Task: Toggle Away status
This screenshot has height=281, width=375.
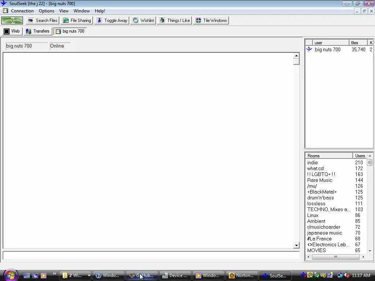Action: point(112,20)
